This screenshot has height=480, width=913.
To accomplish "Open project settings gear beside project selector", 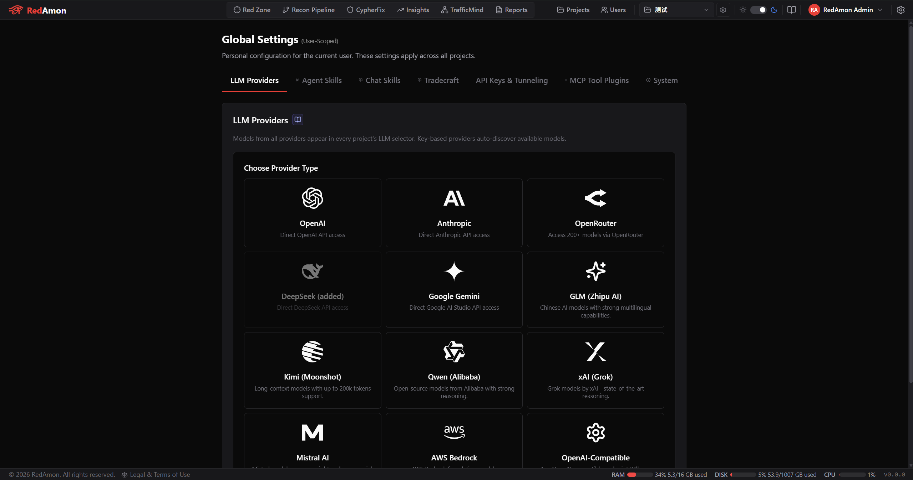I will tap(723, 10).
